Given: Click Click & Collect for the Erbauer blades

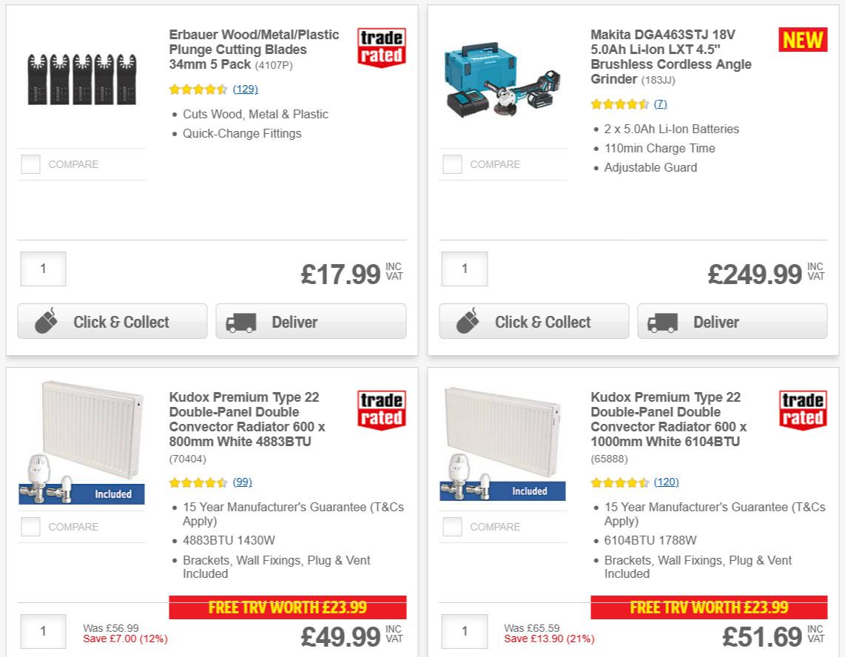Looking at the screenshot, I should tap(112, 321).
